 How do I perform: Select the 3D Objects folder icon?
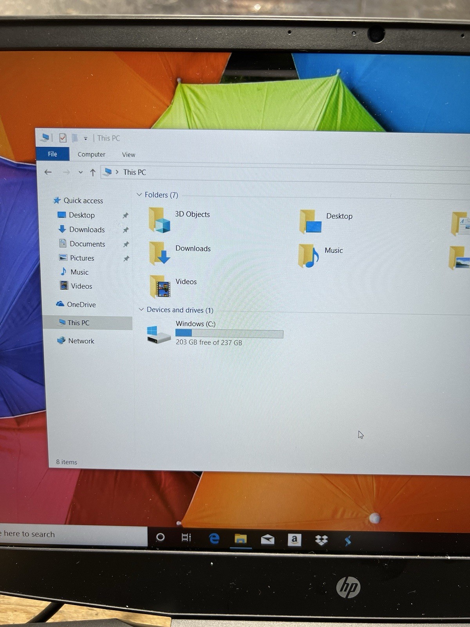(x=159, y=220)
